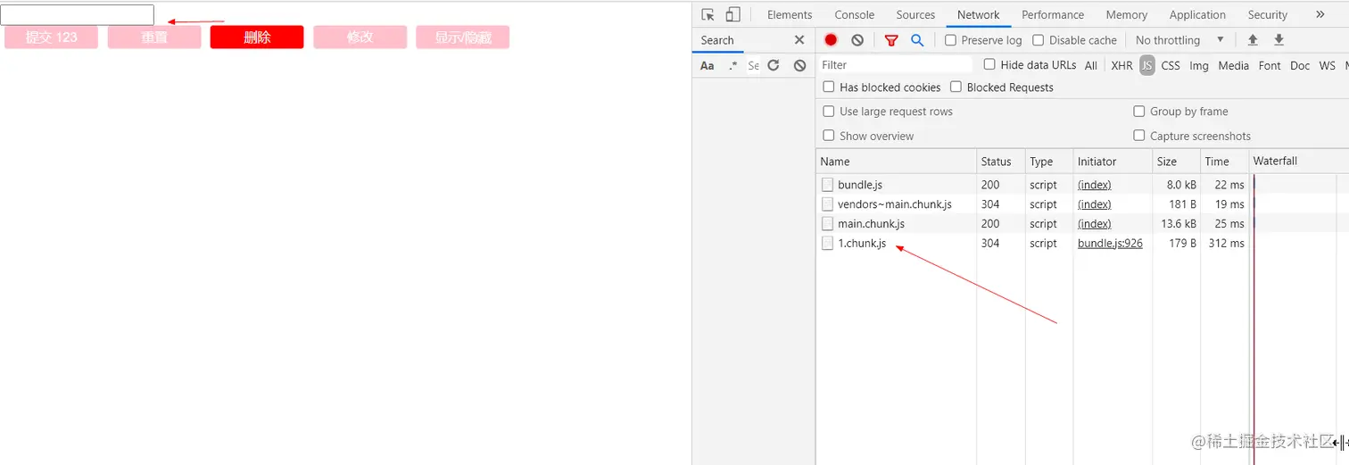Screen dimensions: 1349x465
Task: Check Blocked Requests
Action: (x=956, y=87)
